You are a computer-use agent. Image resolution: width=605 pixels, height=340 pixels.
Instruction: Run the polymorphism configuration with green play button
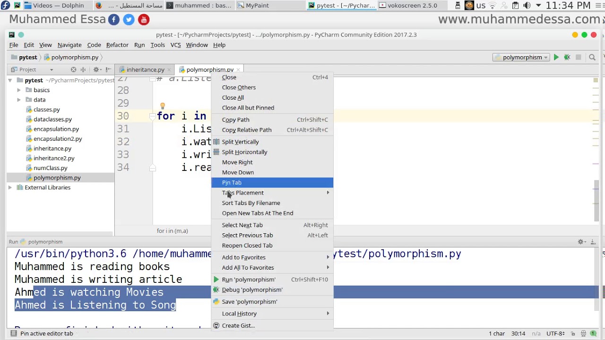coord(556,57)
